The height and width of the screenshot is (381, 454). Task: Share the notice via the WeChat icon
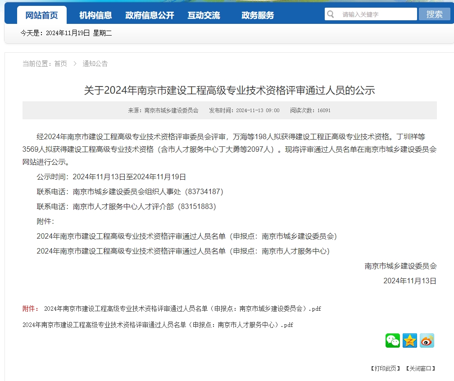point(392,340)
